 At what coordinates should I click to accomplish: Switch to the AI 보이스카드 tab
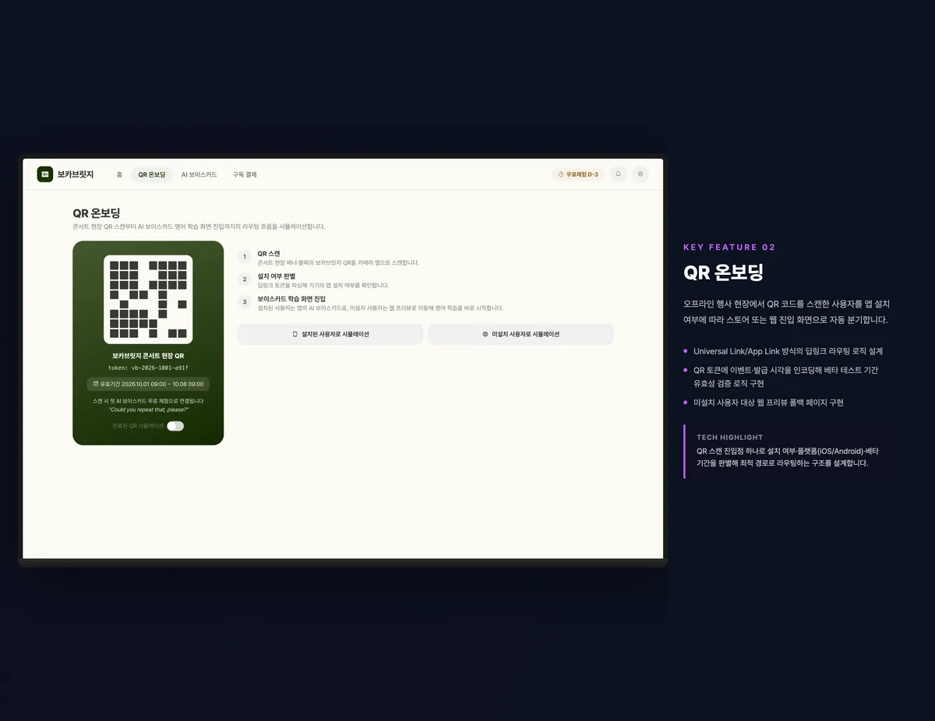199,174
